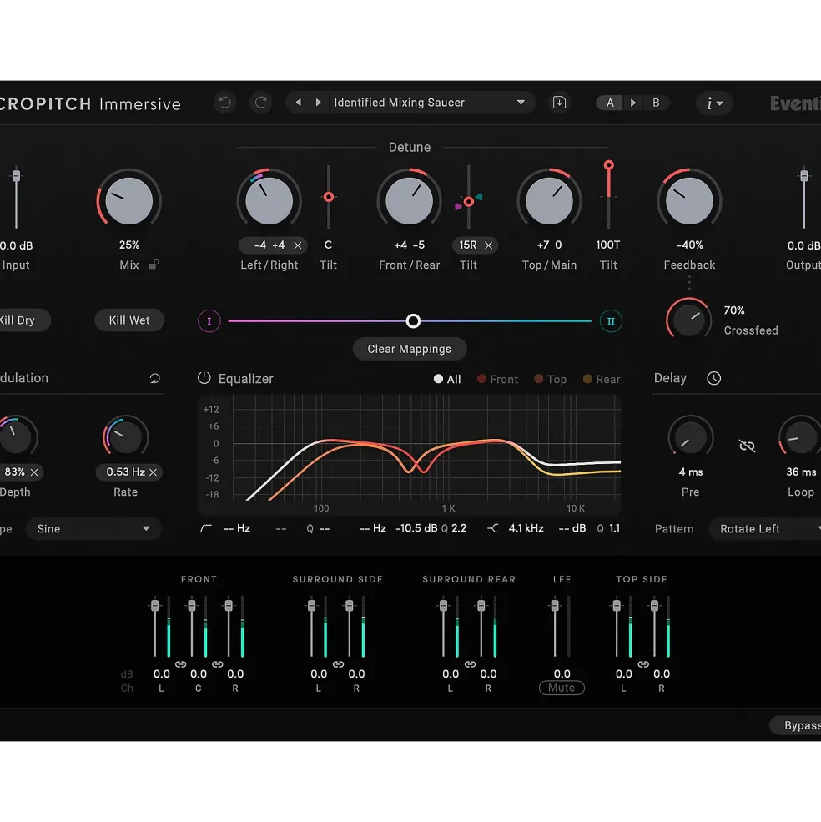Clear the 83% Depth mapping
This screenshot has height=822, width=821.
pyautogui.click(x=34, y=472)
